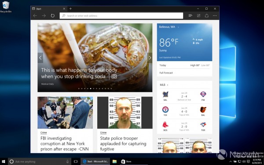This screenshot has width=264, height=165.
Task: Show previous slide in the news carousel
Action: tap(40, 58)
